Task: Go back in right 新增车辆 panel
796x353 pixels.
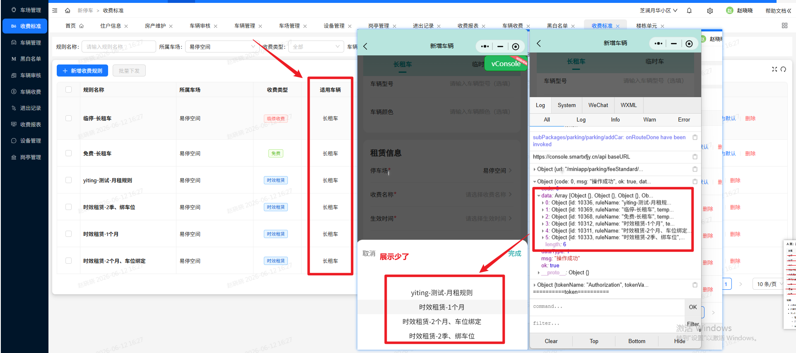Action: pos(539,43)
